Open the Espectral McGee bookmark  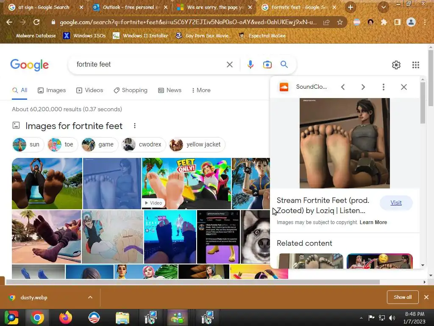[x=262, y=36]
